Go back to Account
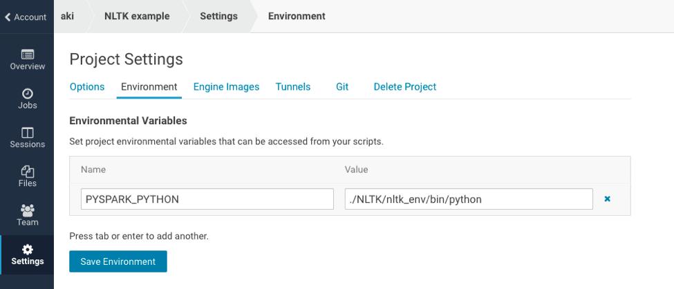The width and height of the screenshot is (674, 289). 26,17
